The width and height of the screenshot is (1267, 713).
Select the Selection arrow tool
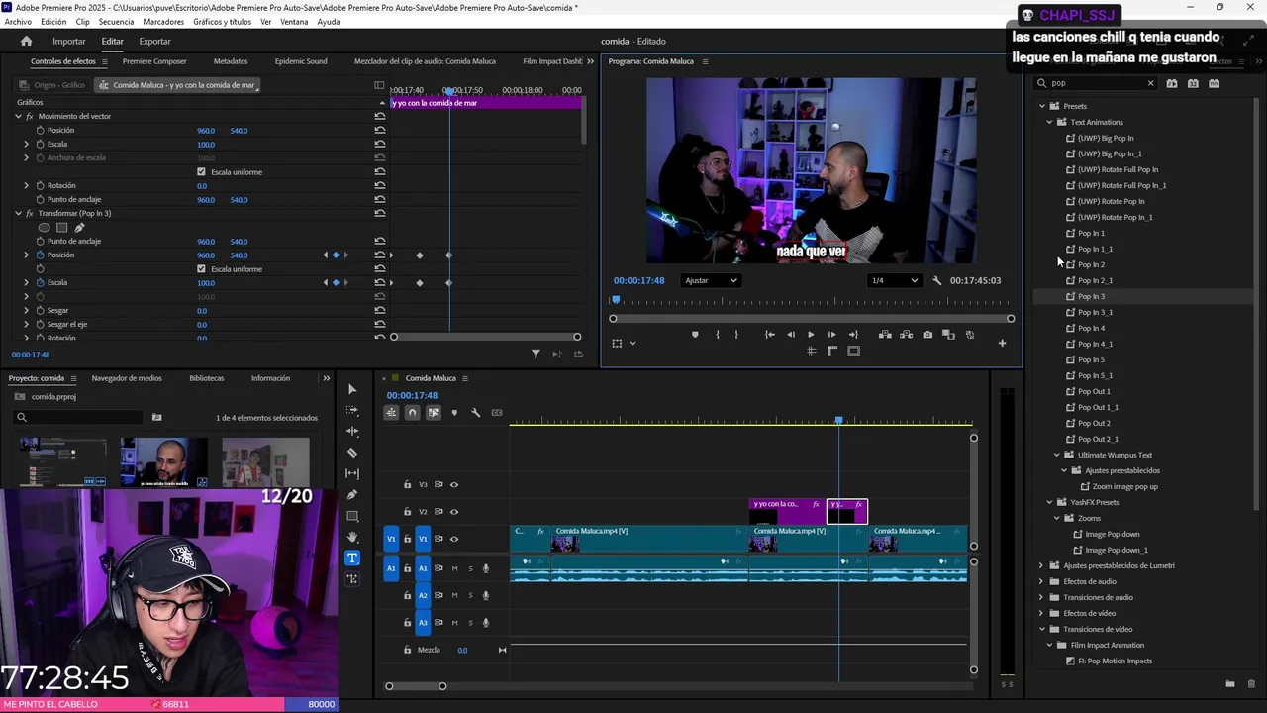point(352,389)
